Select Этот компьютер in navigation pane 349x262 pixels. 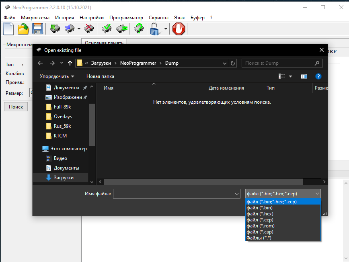(x=65, y=149)
